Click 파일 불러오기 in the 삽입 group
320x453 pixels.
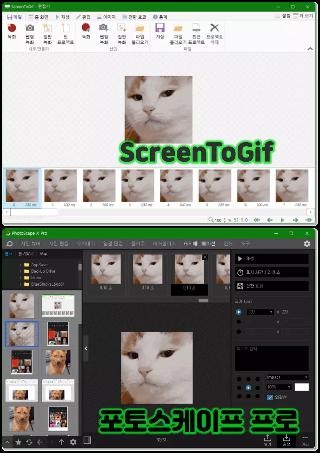[x=140, y=33]
